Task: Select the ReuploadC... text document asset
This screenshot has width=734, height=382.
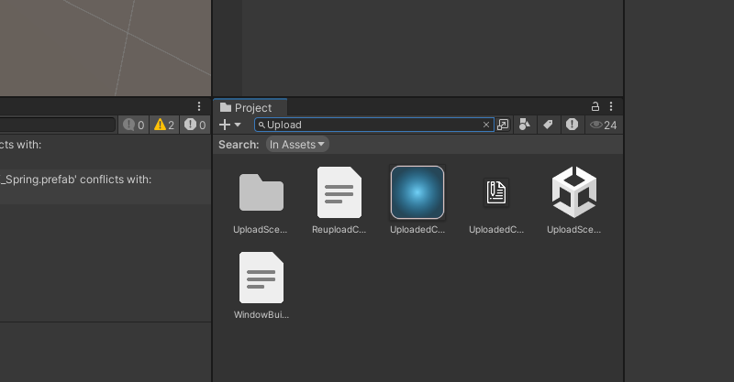Action: pos(339,192)
